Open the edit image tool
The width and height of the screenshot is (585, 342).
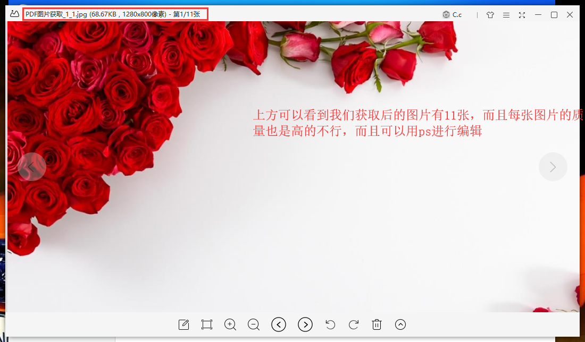pos(183,324)
